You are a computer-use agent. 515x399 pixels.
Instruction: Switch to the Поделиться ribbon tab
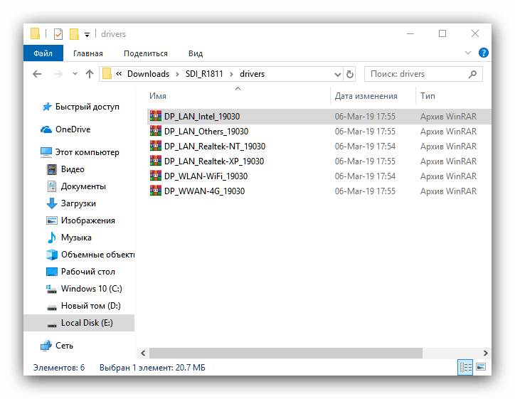coord(146,53)
